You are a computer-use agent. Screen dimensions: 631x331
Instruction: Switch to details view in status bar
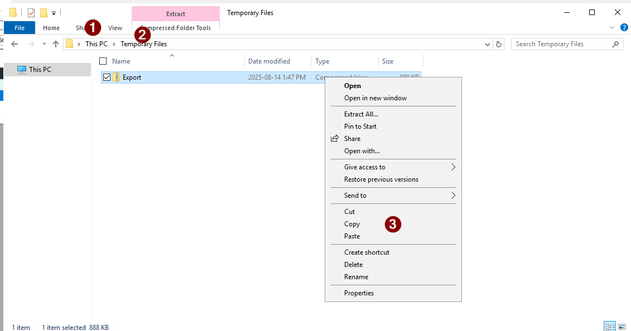(610, 327)
